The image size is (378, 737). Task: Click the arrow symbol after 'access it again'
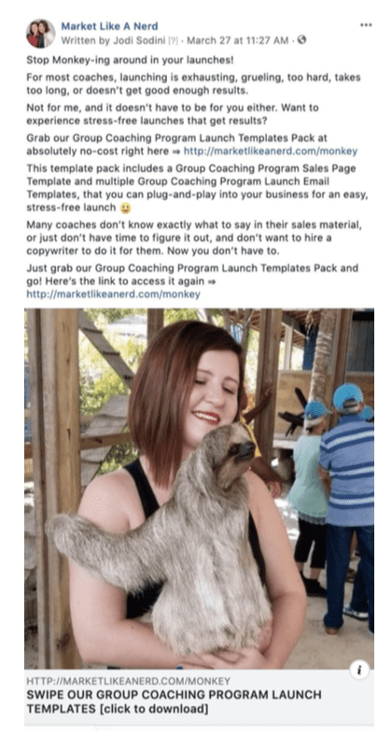212,281
